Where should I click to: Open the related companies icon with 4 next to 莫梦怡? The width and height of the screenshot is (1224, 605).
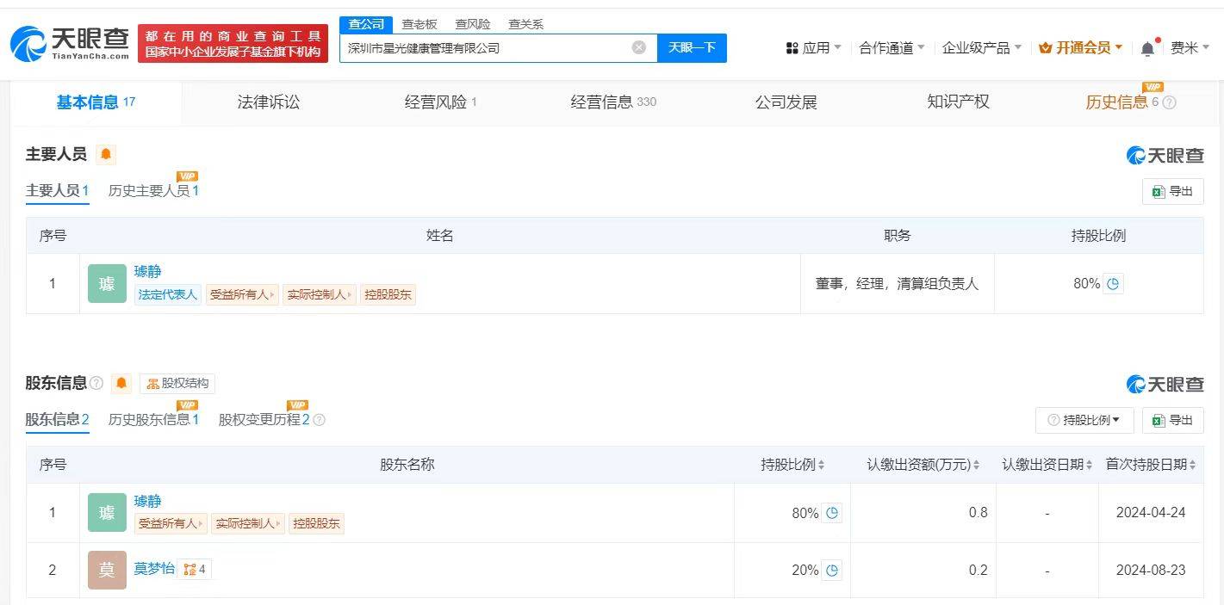pyautogui.click(x=194, y=569)
